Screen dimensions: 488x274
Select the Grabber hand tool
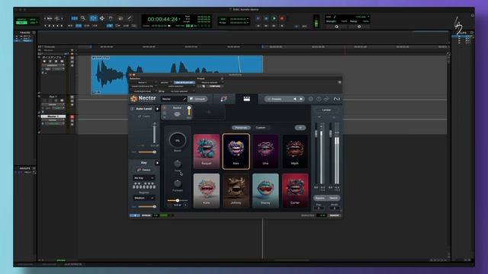[x=111, y=18]
